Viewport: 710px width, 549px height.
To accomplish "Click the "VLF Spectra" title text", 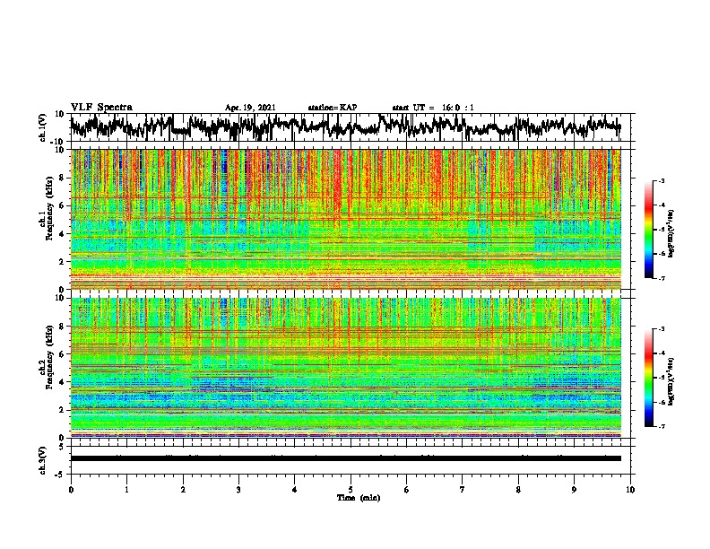I will 101,107.
